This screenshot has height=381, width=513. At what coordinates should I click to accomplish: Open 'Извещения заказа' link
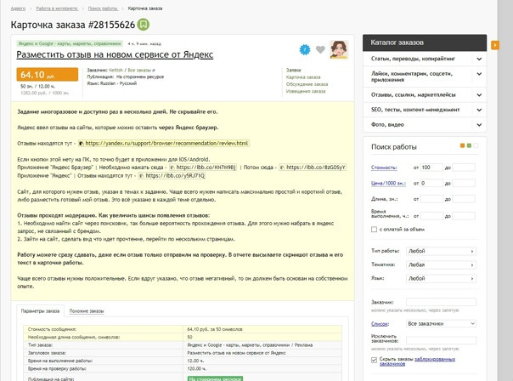[306, 91]
